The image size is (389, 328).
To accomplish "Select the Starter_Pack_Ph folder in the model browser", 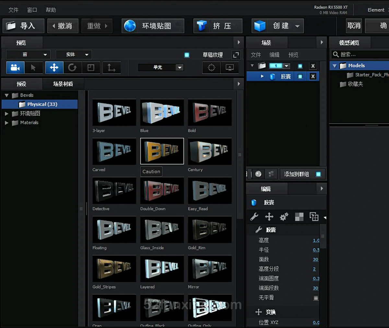I will (368, 75).
